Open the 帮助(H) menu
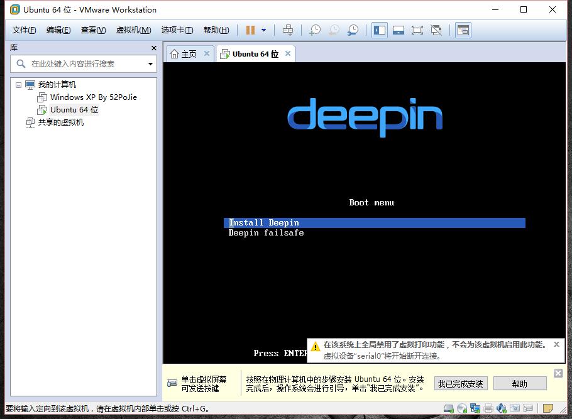Screen dimensions: 572x419 [216, 30]
